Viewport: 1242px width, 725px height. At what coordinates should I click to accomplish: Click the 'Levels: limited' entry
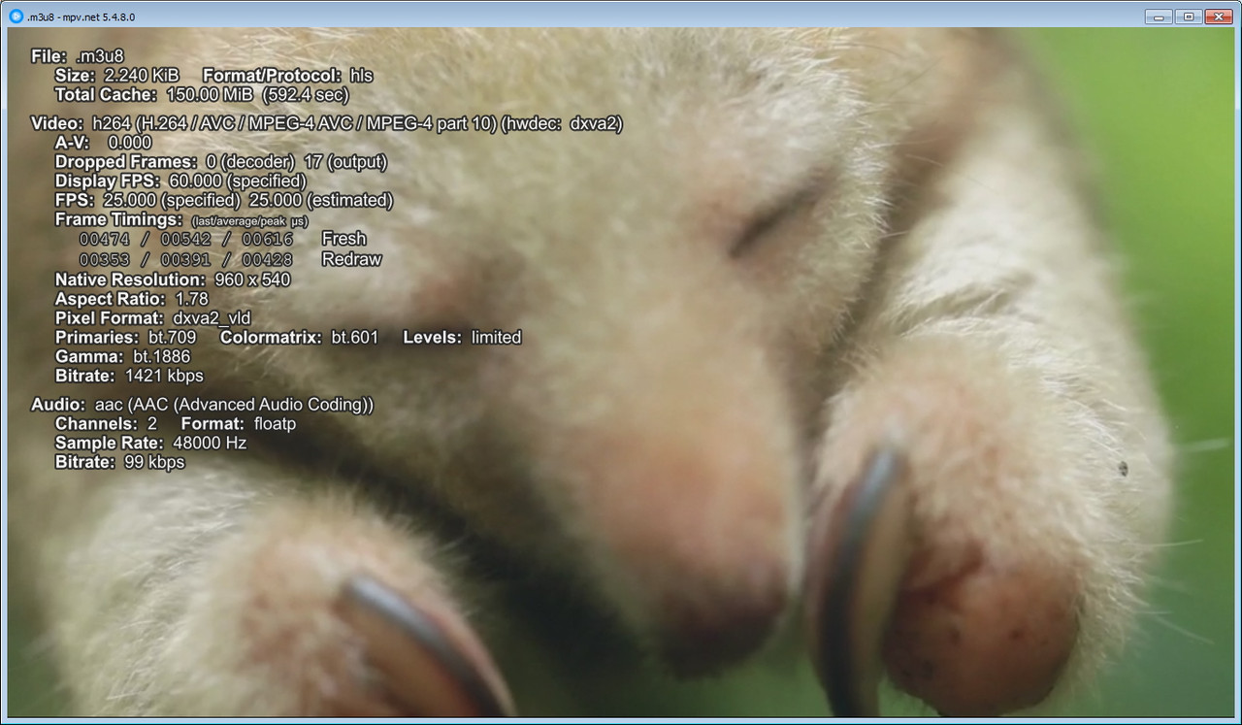pos(463,338)
